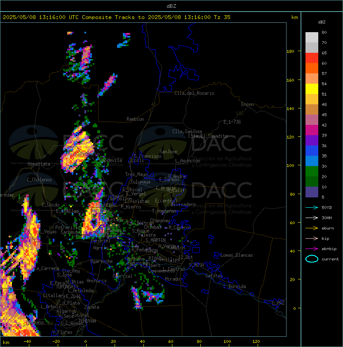
Task: Click the 'C_Chilenos' map label
Action: (39, 180)
